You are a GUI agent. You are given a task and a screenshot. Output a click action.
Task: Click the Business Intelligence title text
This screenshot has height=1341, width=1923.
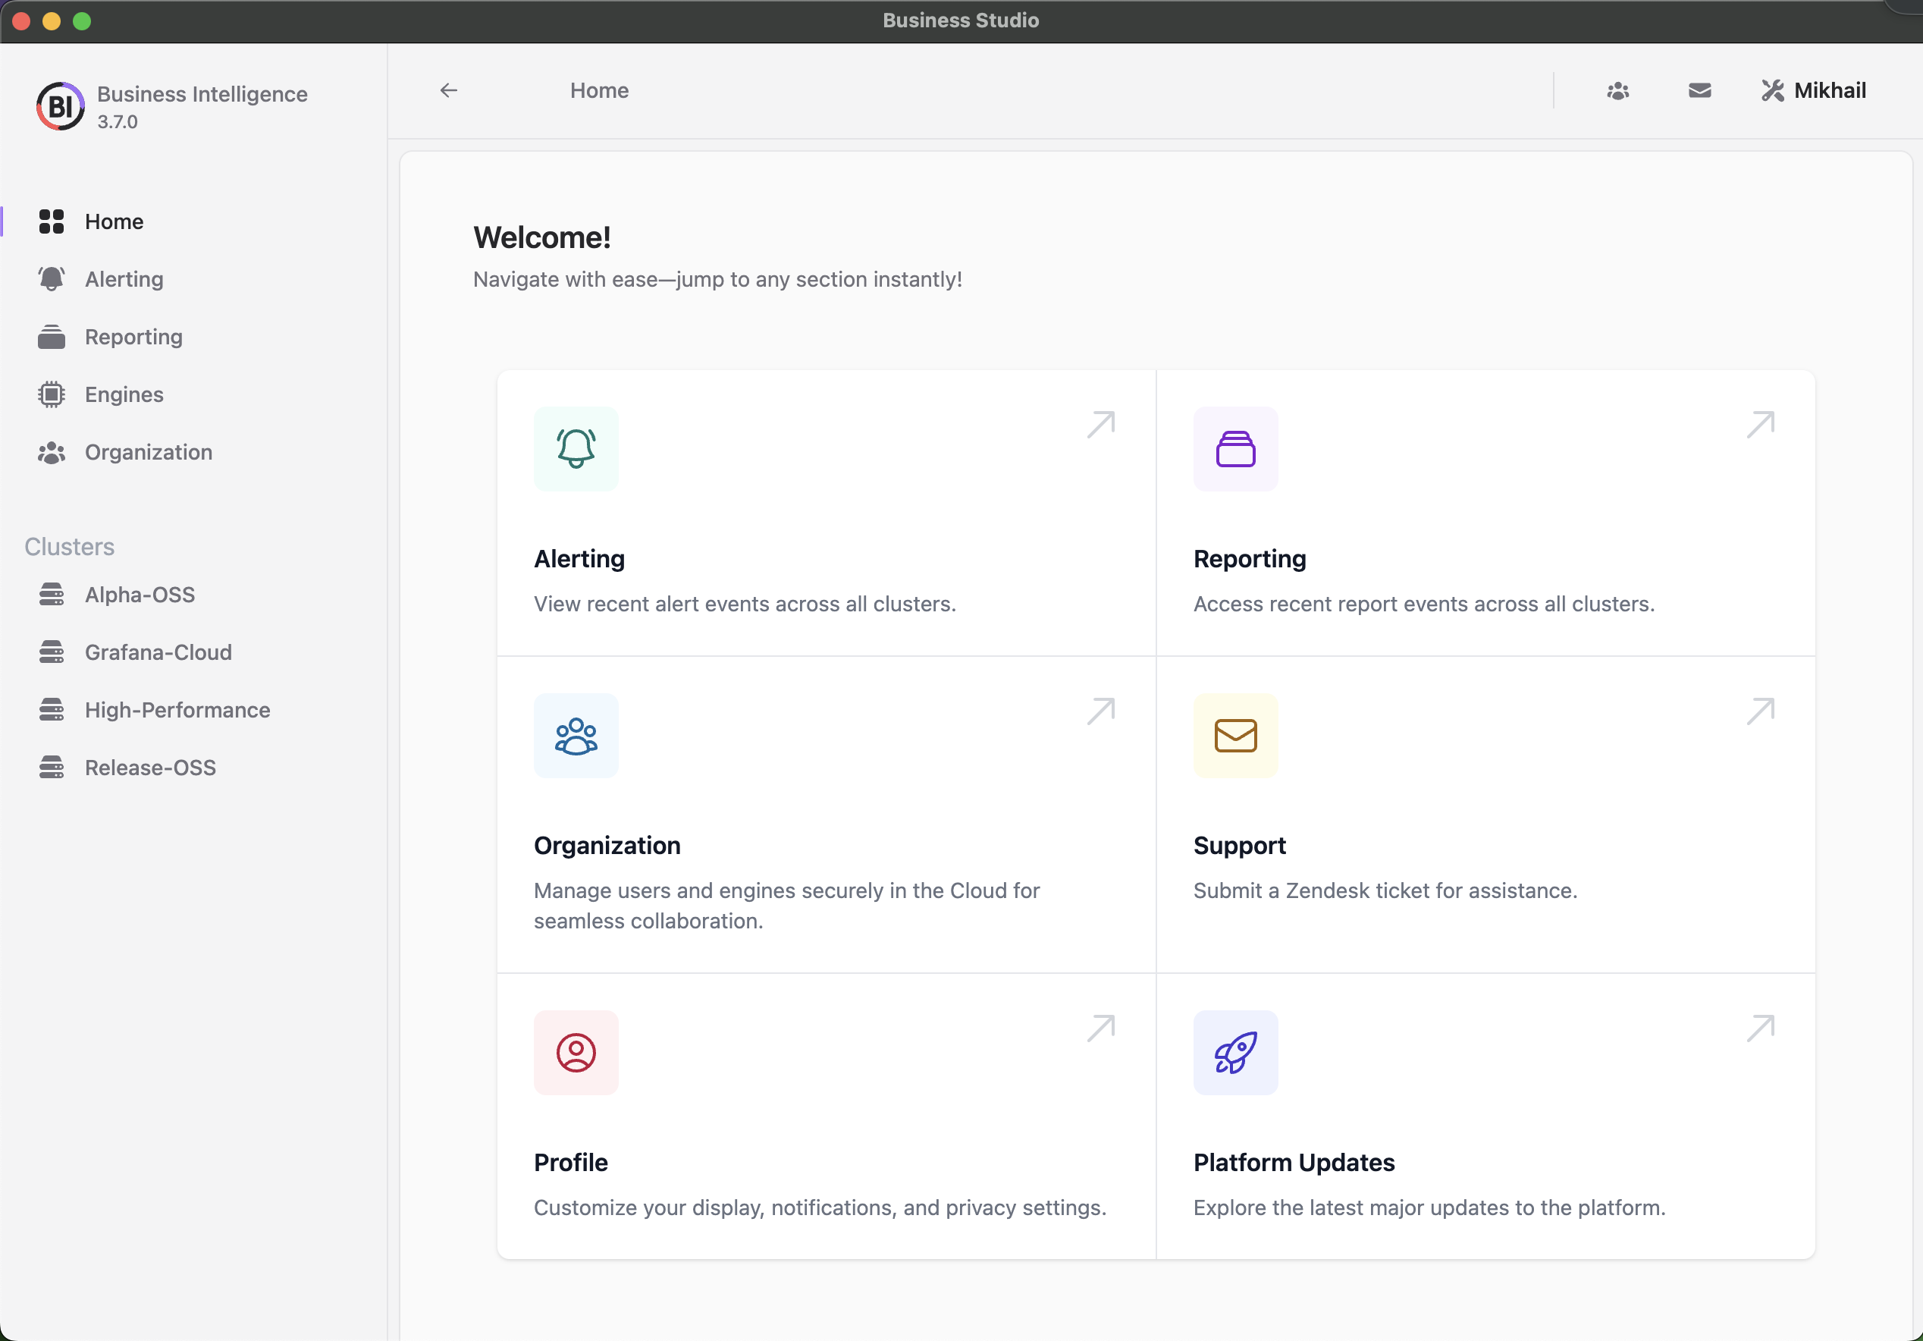(202, 94)
